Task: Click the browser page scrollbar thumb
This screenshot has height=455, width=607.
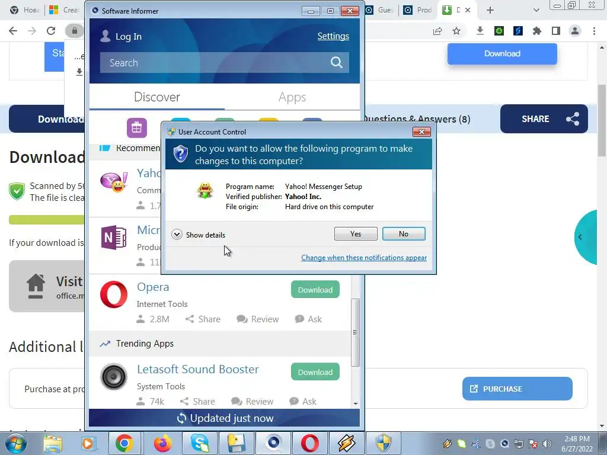Action: pyautogui.click(x=602, y=121)
